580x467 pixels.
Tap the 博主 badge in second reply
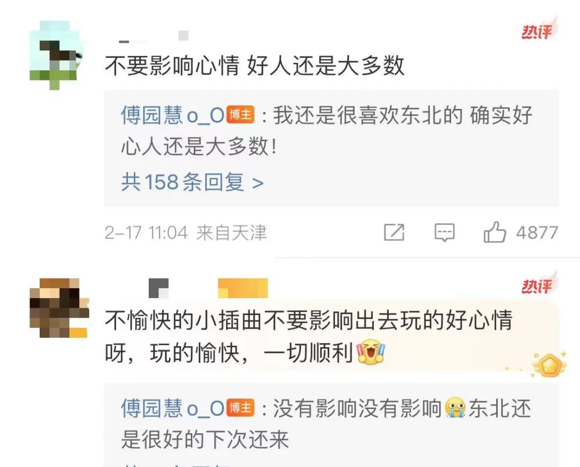[241, 408]
